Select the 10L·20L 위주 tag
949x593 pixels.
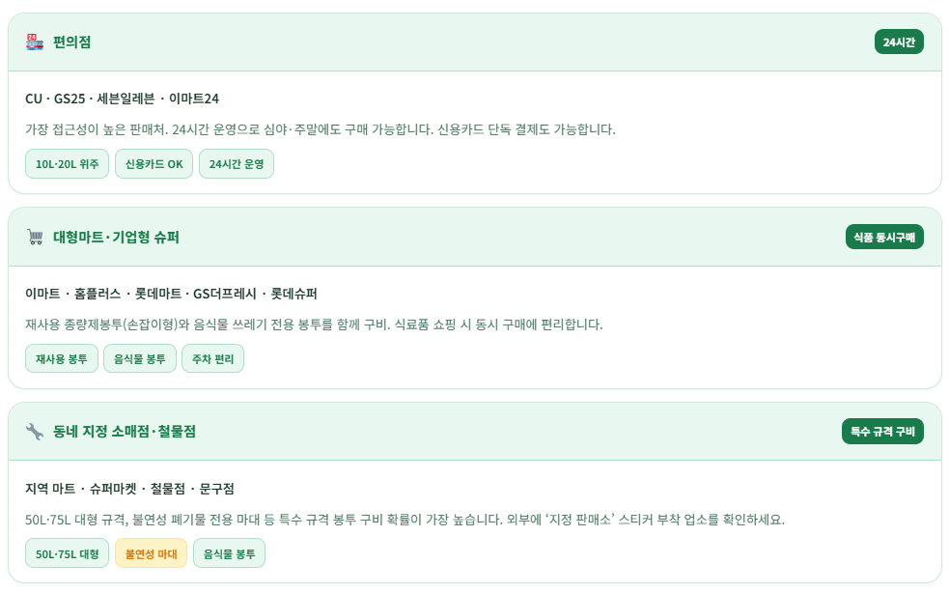67,164
